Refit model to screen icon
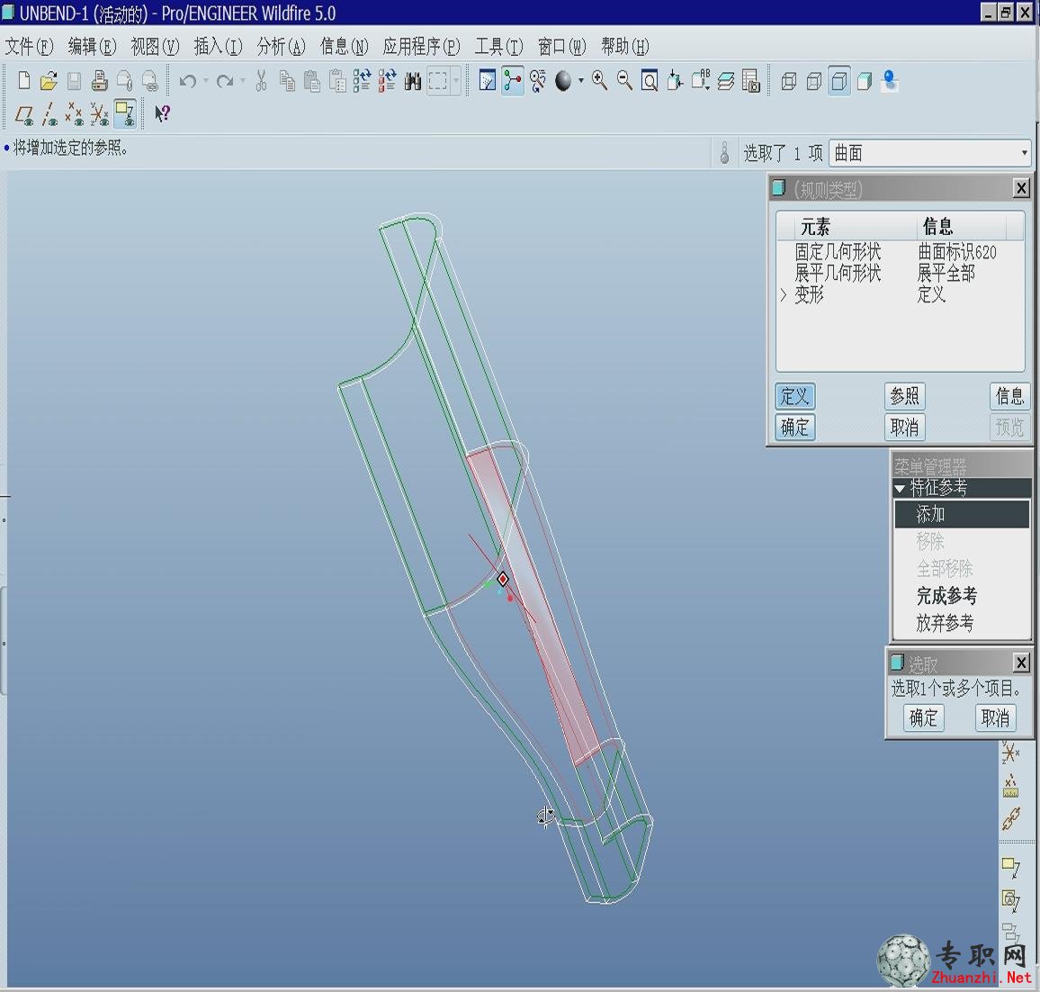Viewport: 1040px width, 992px height. coord(650,81)
